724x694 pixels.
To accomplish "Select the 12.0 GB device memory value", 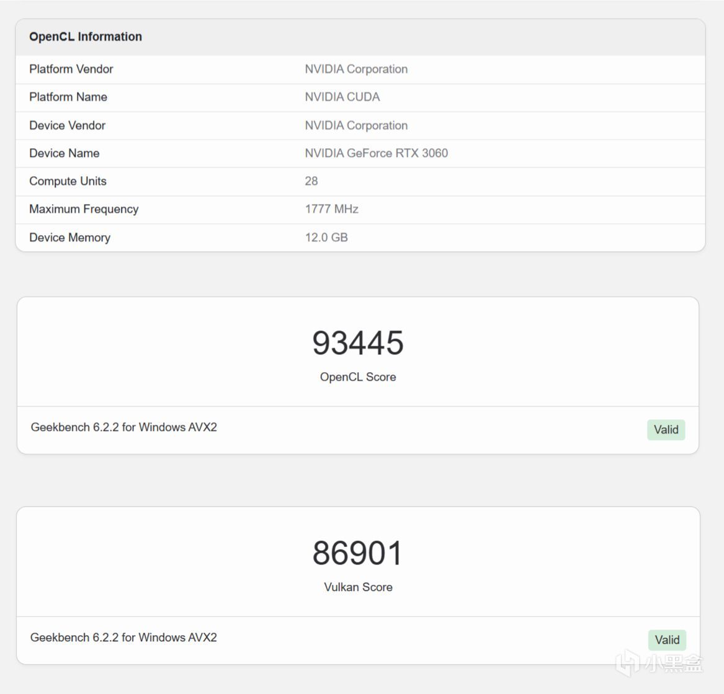I will pos(326,238).
